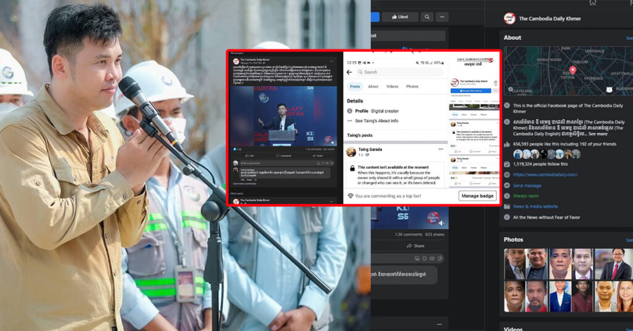
Task: Click the globe icon beside website URL
Action: coord(507,175)
